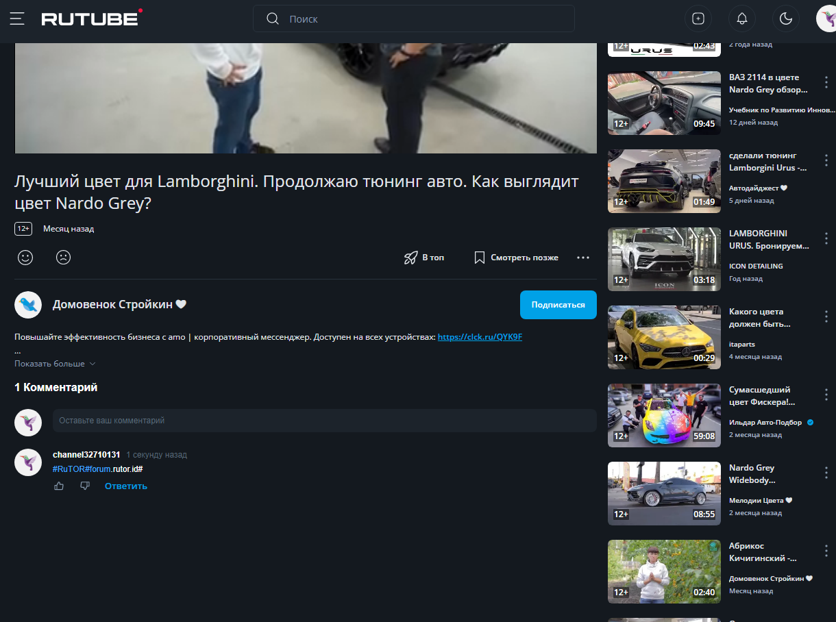This screenshot has width=836, height=622.
Task: Expand description with Показать больше
Action: (x=55, y=364)
